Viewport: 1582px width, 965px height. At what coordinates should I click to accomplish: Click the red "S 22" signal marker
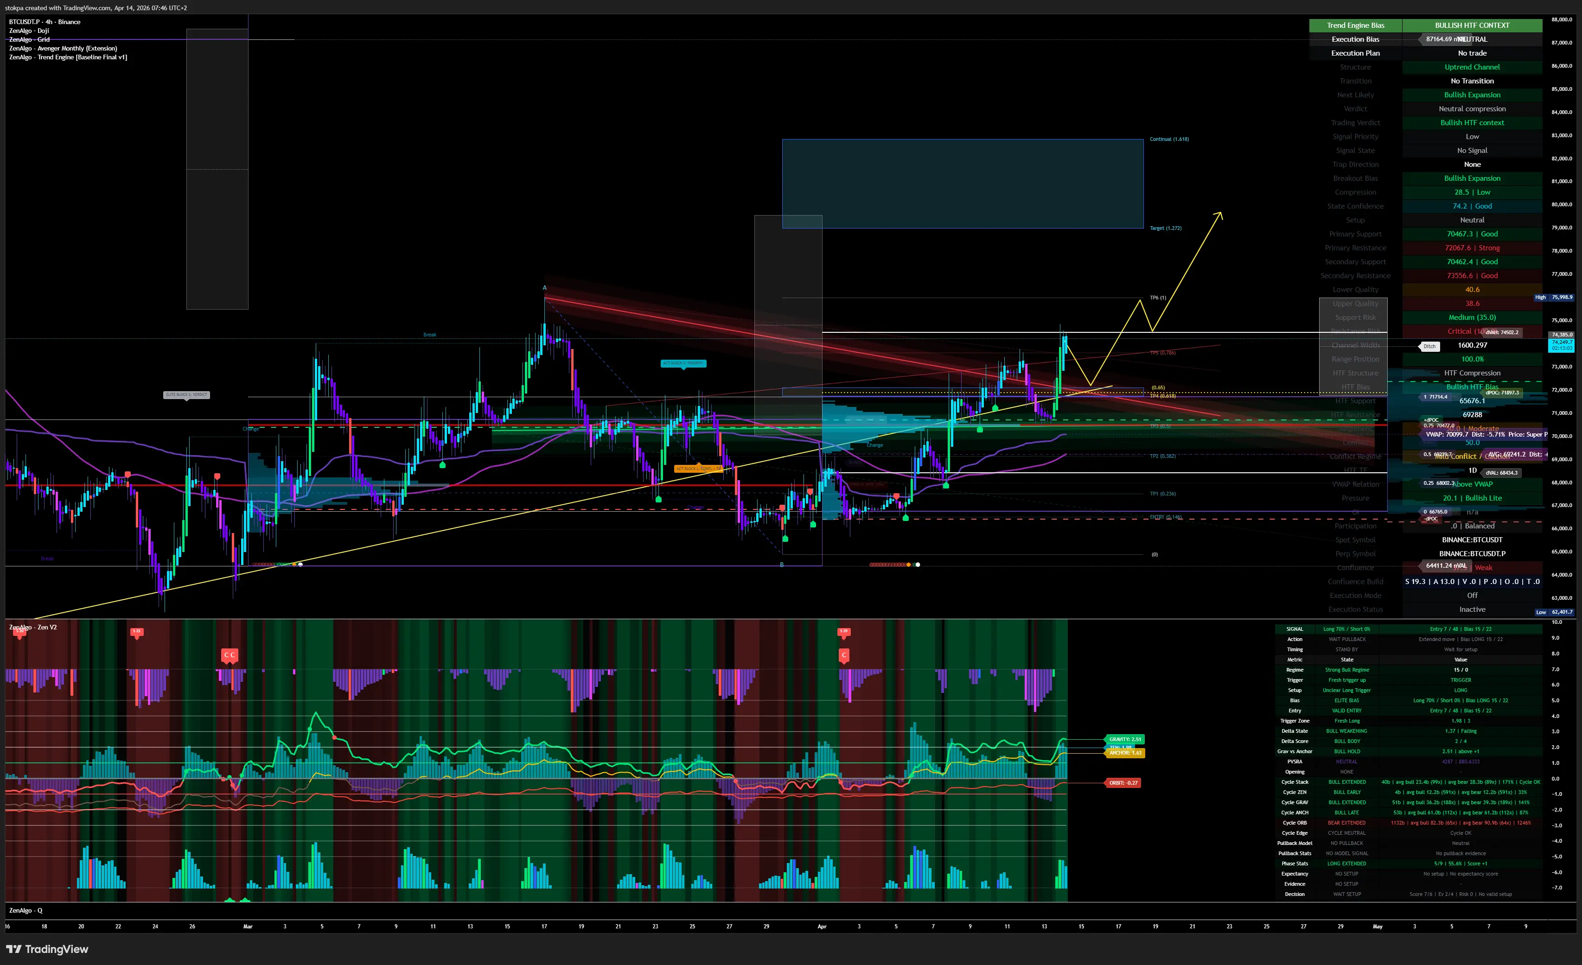(136, 631)
